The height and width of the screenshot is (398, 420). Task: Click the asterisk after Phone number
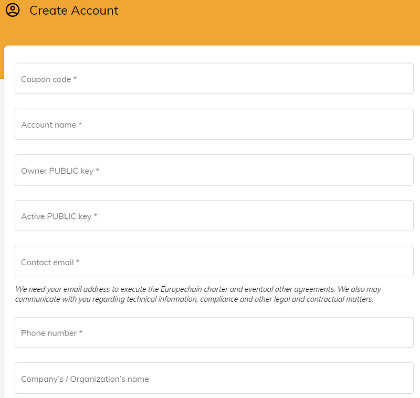(81, 332)
